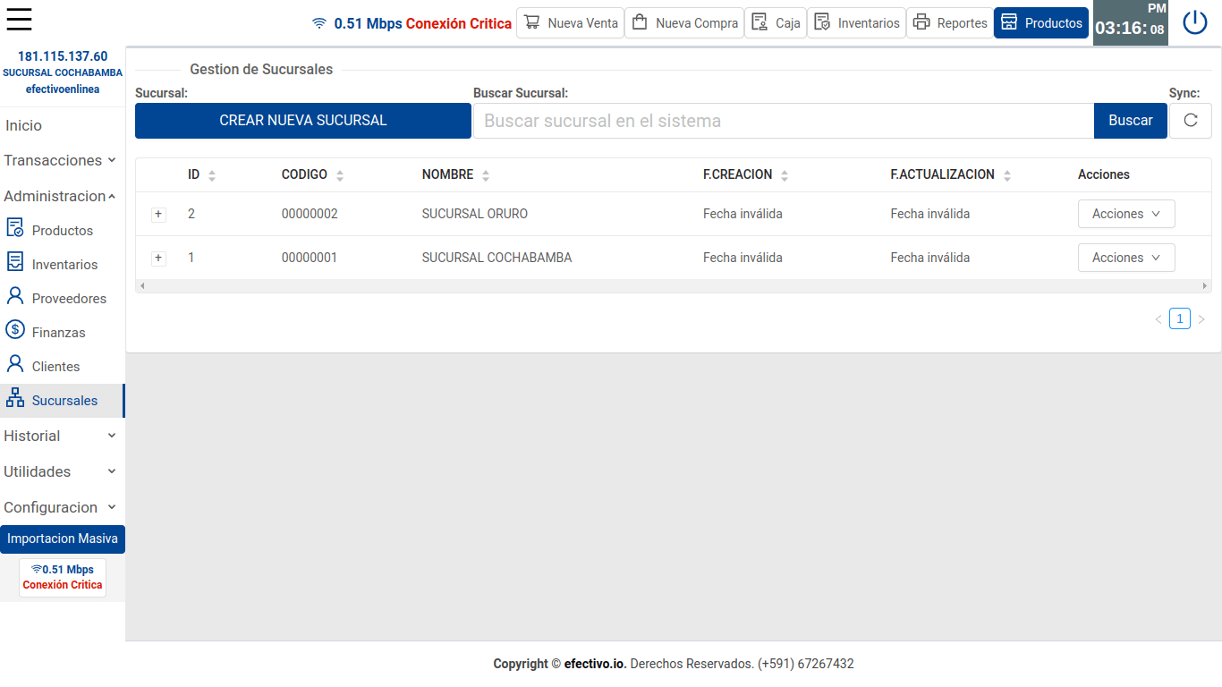Click the Reportes printer icon
This screenshot has width=1222, height=687.
point(921,22)
